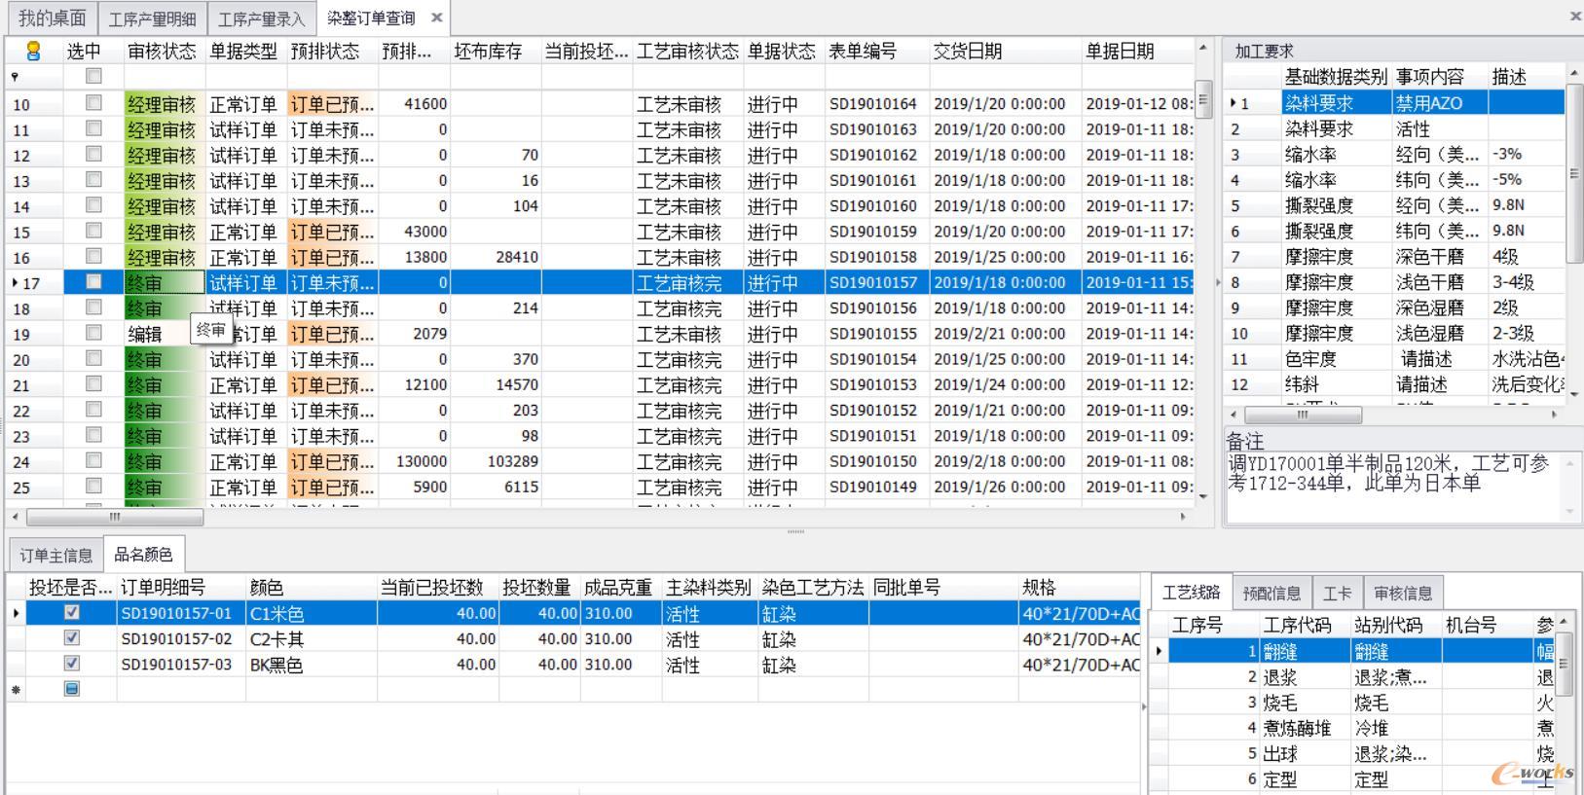Toggle the filter row 选中 checkbox
The width and height of the screenshot is (1584, 795).
point(93,76)
